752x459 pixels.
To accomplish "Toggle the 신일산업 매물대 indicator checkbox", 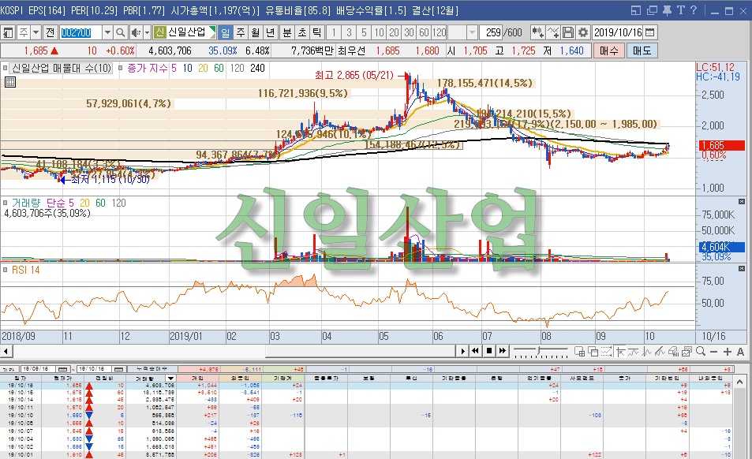I will click(6, 68).
